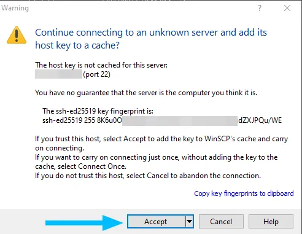Copy key fingerprints to clipboard
This screenshot has height=234, width=302.
coord(244,193)
